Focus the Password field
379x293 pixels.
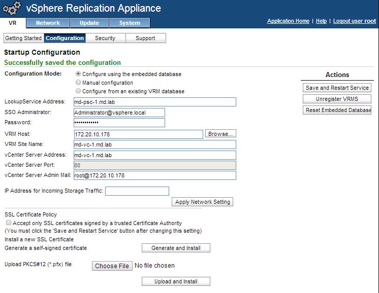click(119, 123)
